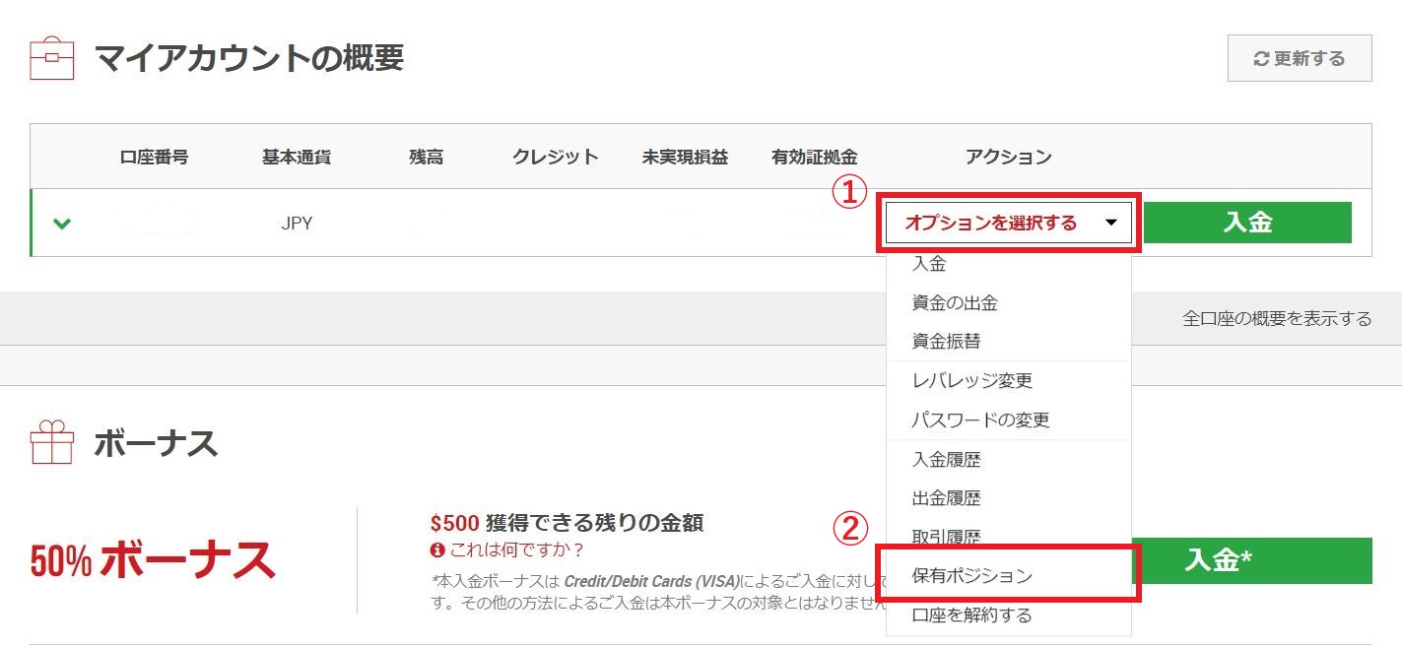Open the オプションを選択する dropdown
The height and width of the screenshot is (646, 1402).
[1010, 223]
